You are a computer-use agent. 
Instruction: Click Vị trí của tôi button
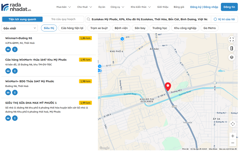(224, 19)
